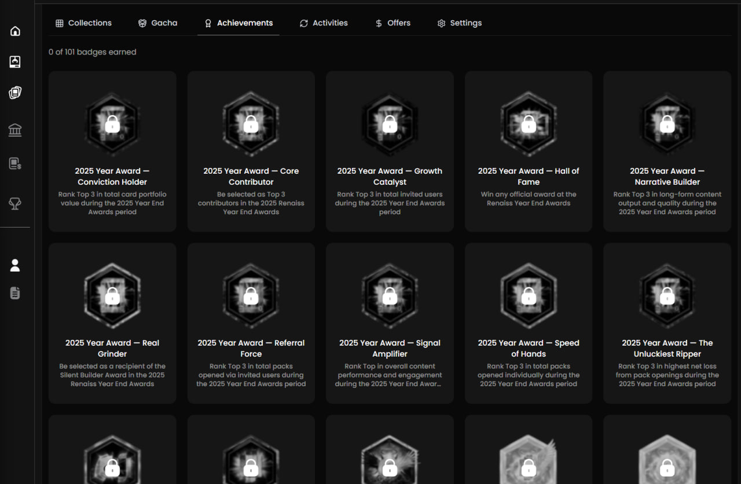Image resolution: width=741 pixels, height=484 pixels.
Task: Open the bank building icon in sidebar
Action: click(x=15, y=130)
